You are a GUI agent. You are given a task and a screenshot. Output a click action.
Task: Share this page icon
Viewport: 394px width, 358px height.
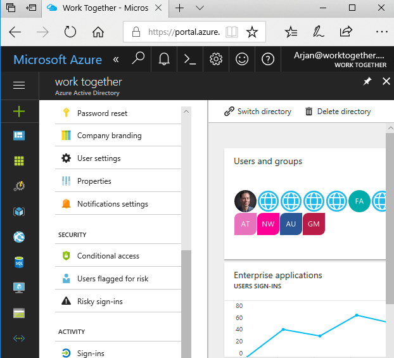(346, 32)
